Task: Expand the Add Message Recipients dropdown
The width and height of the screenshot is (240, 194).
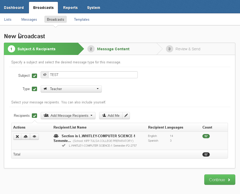Action: [68, 115]
